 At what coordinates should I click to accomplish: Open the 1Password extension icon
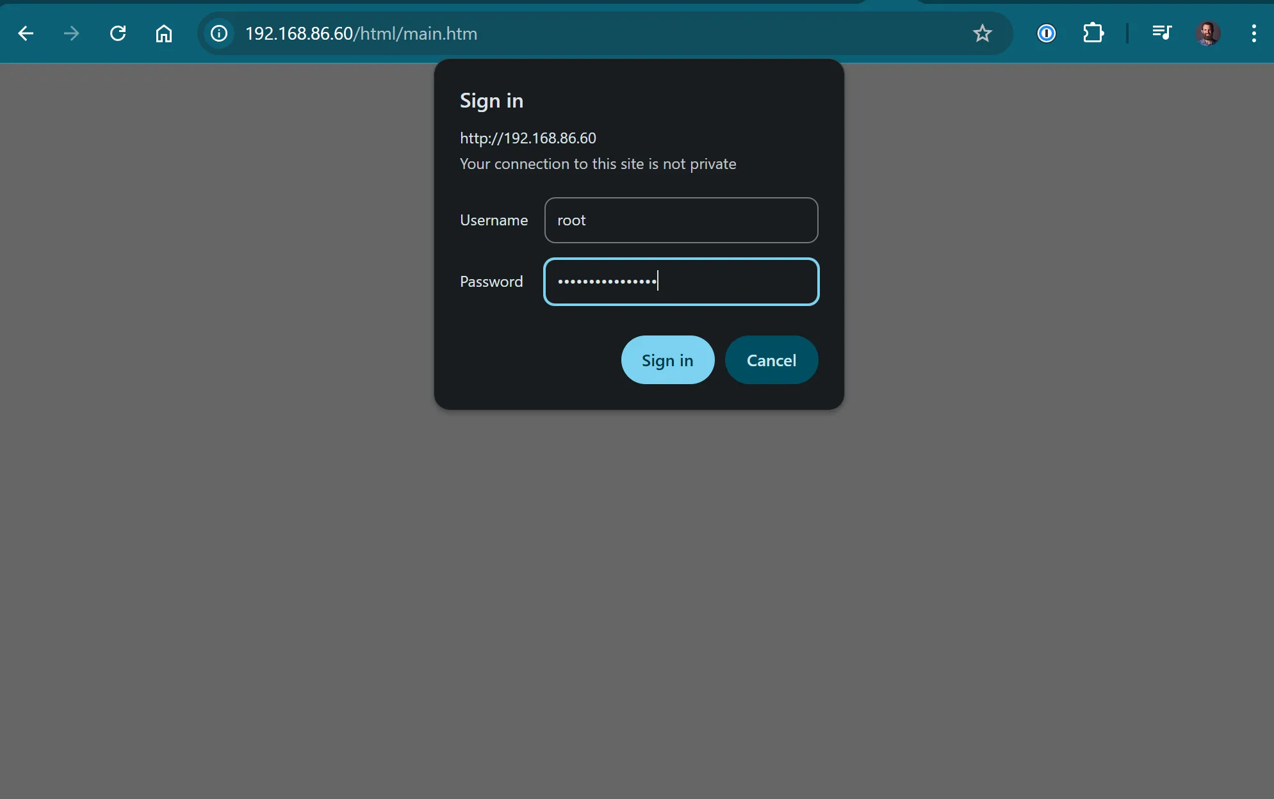[x=1047, y=33]
